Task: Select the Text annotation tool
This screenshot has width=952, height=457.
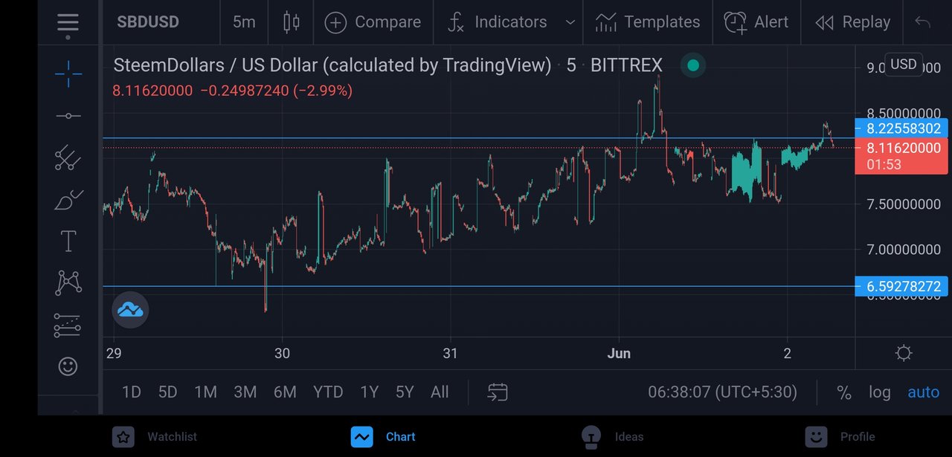Action: point(68,242)
